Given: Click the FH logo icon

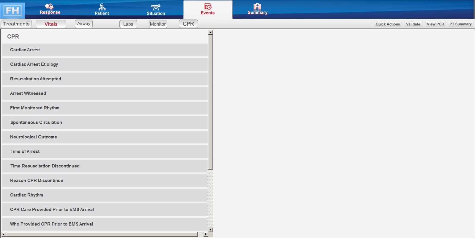Looking at the screenshot, I should pos(12,10).
